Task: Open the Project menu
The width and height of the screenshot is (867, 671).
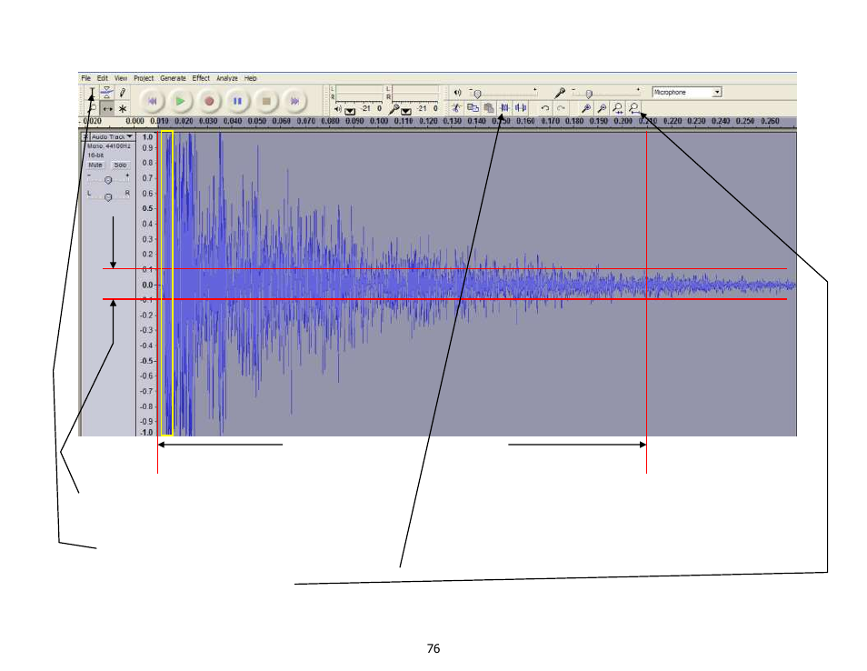Action: pos(144,78)
